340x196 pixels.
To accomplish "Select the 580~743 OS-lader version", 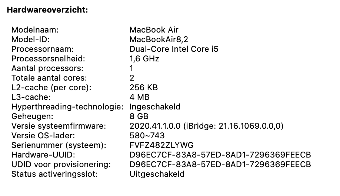I will tap(147, 136).
